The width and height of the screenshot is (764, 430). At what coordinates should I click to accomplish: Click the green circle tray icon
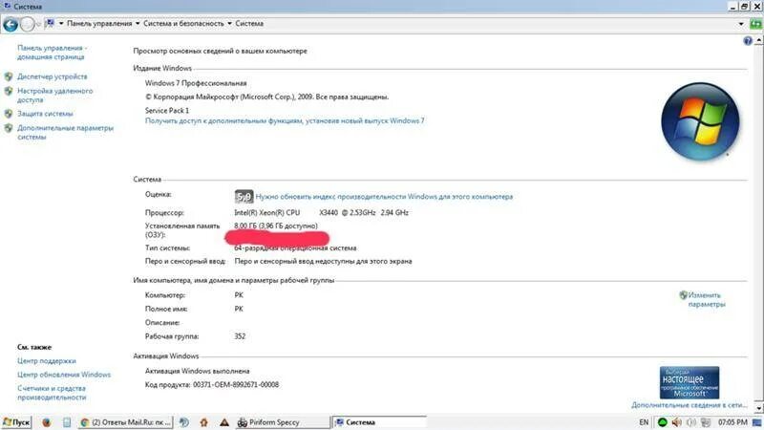[x=662, y=422]
